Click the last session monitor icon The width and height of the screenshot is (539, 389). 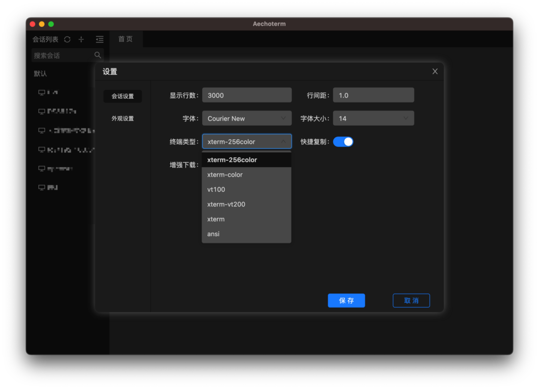(42, 188)
